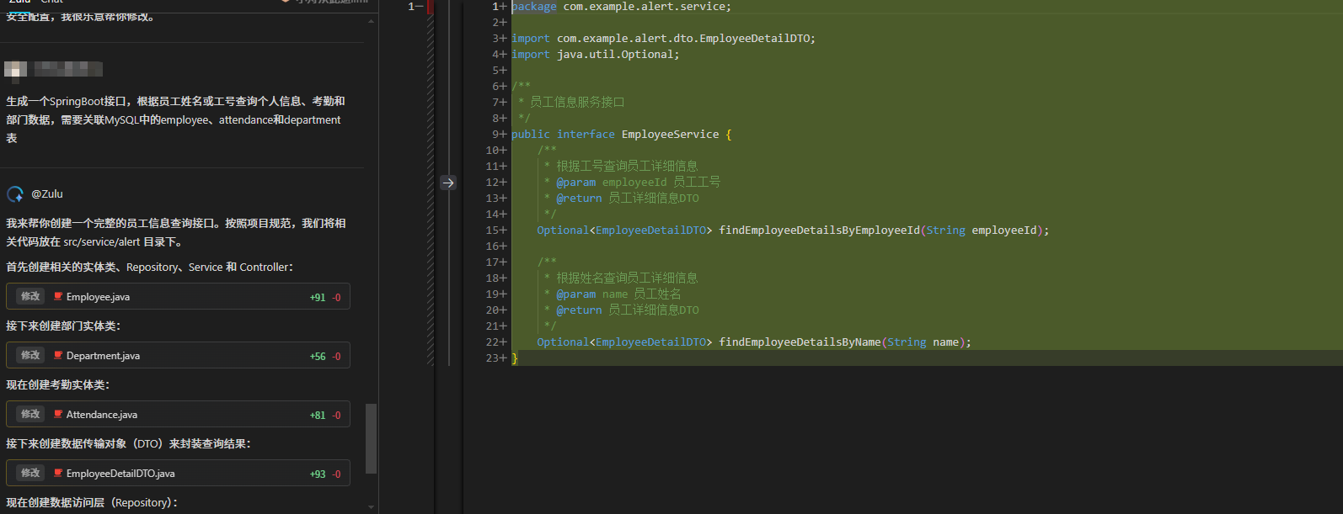Open the Department.java file link

pos(103,356)
